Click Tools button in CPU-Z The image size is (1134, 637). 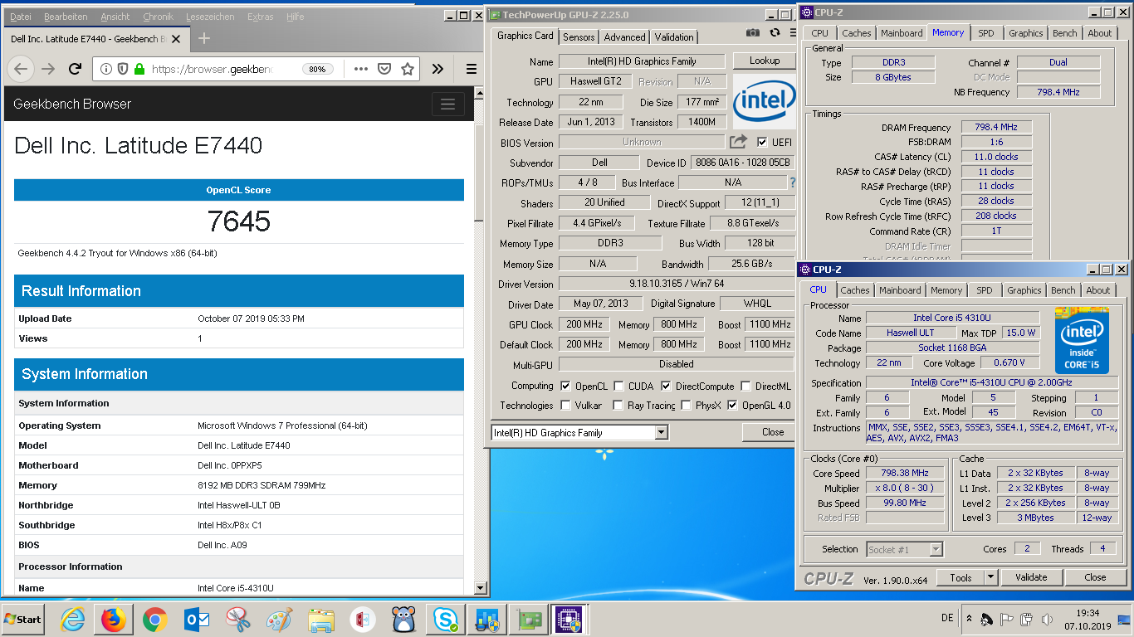(960, 577)
